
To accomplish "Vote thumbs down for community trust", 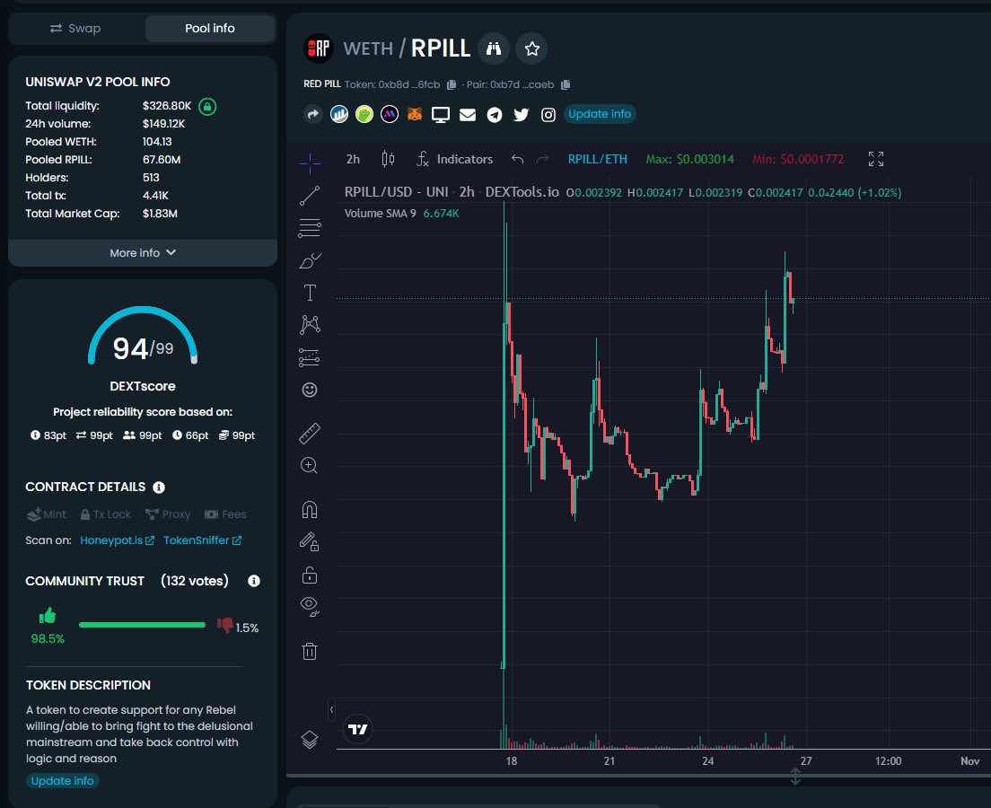I will pyautogui.click(x=224, y=625).
